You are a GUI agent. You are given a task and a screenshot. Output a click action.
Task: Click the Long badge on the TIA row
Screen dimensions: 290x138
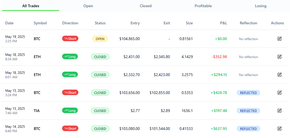[70, 111]
